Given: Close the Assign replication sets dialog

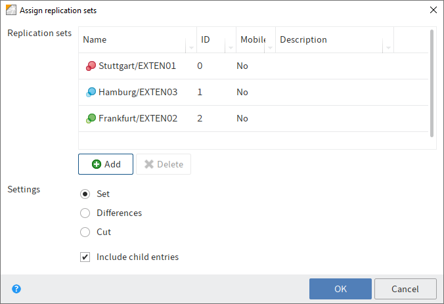Looking at the screenshot, I should [433, 11].
